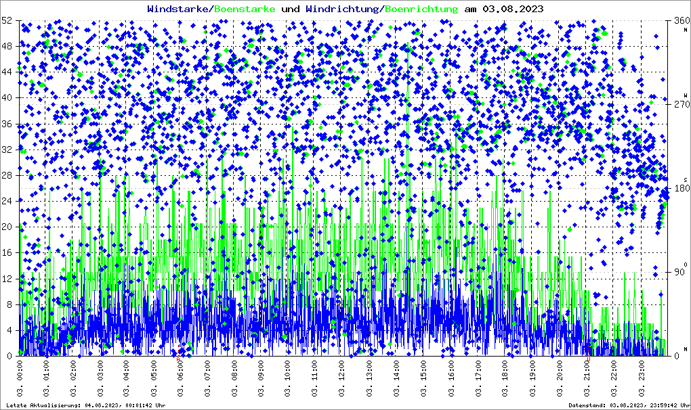The height and width of the screenshot is (410, 691).
Task: Click the "0" on the right axis
Action: click(x=677, y=356)
